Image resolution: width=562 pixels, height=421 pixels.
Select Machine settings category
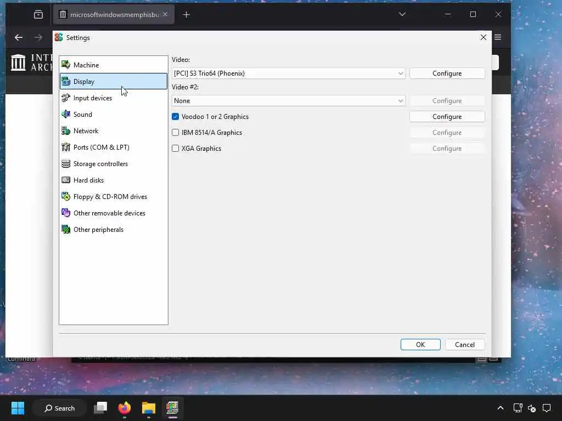pyautogui.click(x=114, y=65)
